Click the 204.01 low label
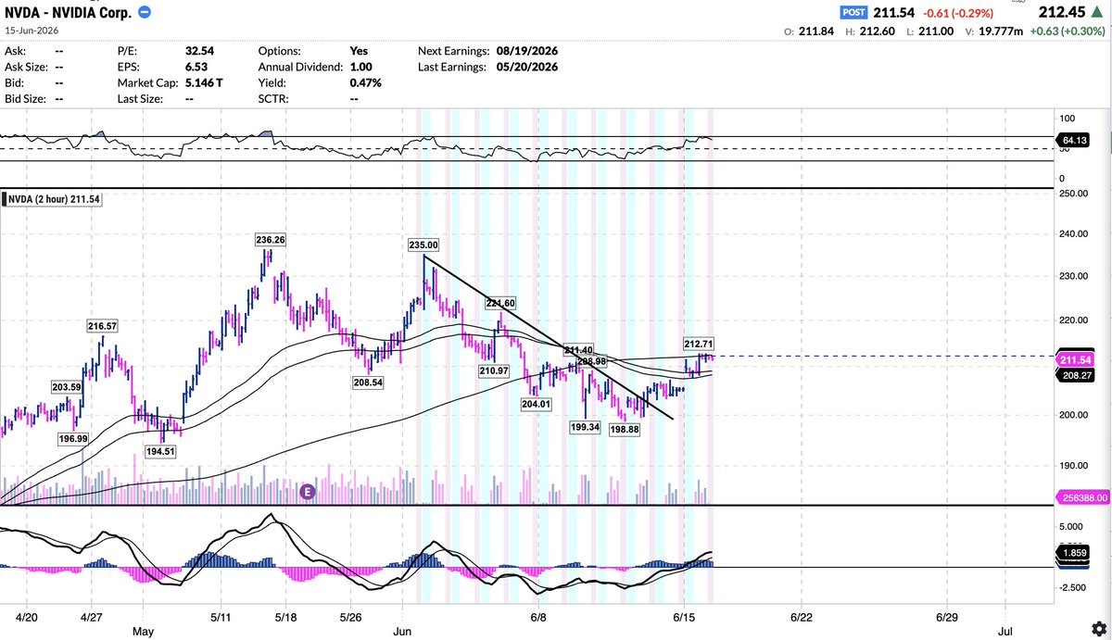The image size is (1112, 640). [536, 404]
